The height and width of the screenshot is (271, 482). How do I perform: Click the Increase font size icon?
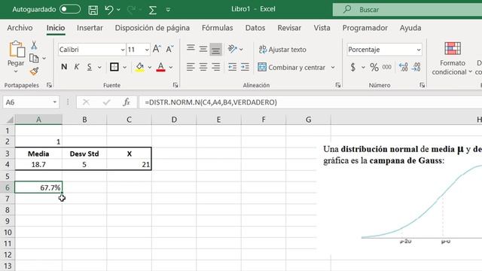click(157, 49)
